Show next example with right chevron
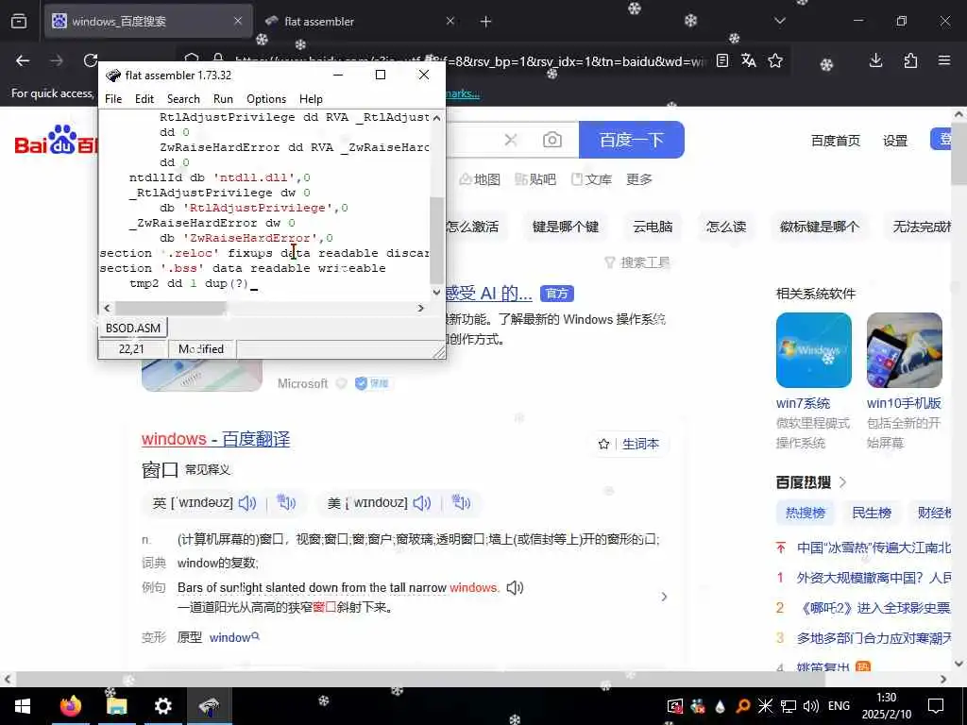The width and height of the screenshot is (967, 725). (664, 597)
